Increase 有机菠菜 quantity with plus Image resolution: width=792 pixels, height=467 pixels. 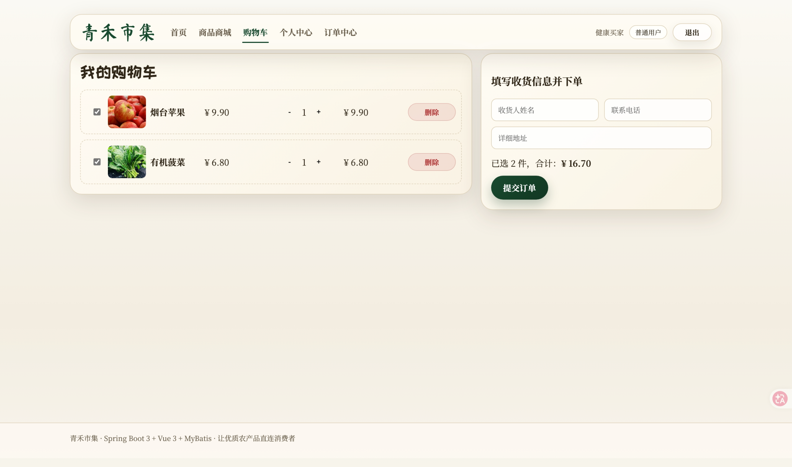click(319, 162)
